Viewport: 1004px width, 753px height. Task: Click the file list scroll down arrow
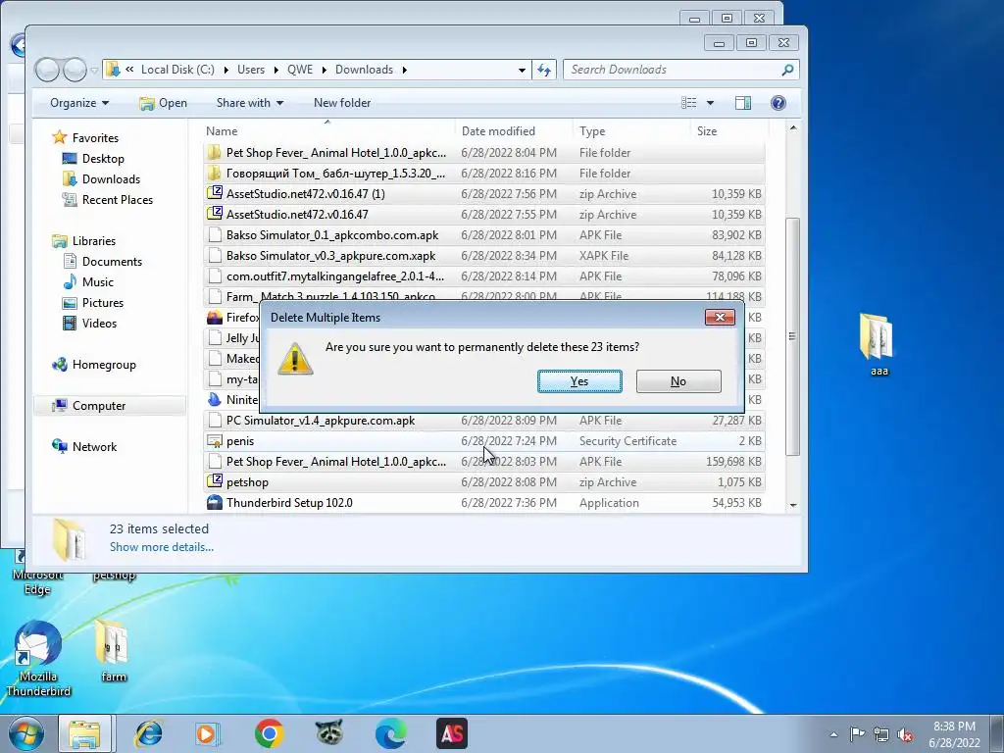pos(792,505)
